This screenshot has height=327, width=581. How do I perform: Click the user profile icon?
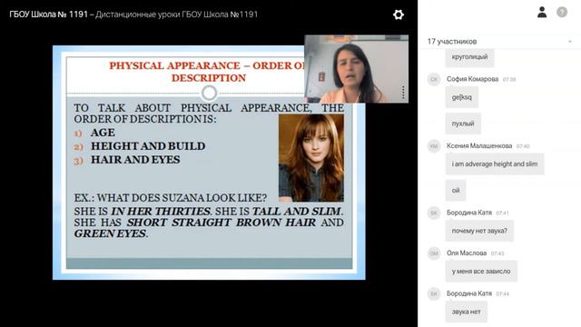click(542, 12)
